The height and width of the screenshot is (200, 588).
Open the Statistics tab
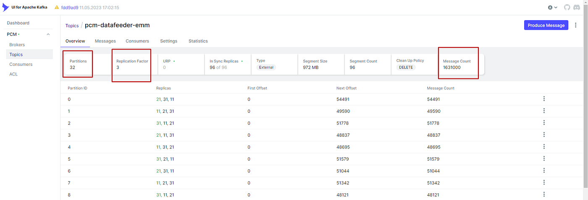click(198, 41)
